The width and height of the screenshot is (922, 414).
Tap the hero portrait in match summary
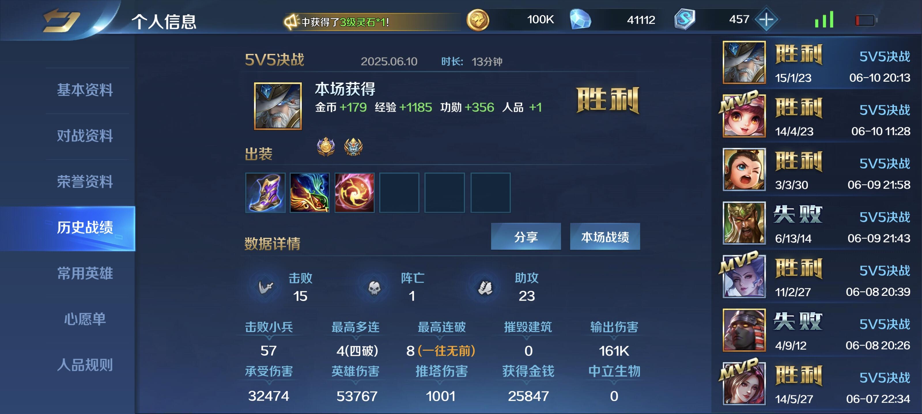278,106
